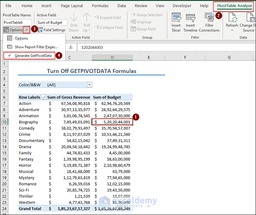
Task: Open Field Settings
Action: coord(52,30)
